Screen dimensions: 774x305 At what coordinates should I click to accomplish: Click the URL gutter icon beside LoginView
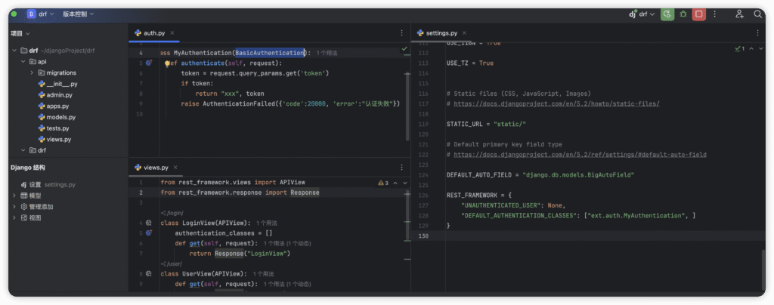click(149, 223)
